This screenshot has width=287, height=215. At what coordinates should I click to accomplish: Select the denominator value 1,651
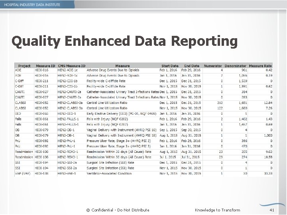click(x=243, y=103)
